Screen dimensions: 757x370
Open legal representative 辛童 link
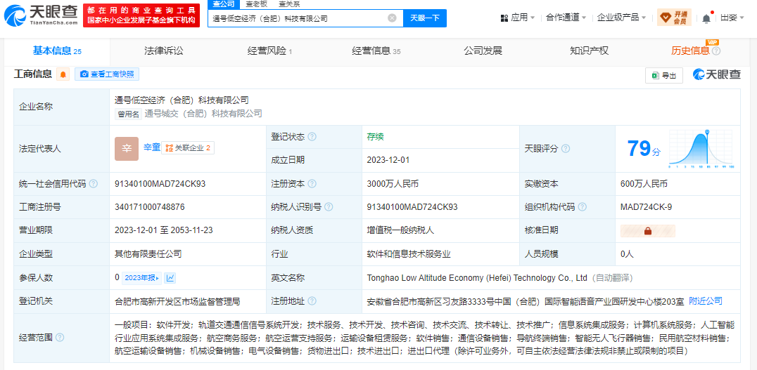point(151,148)
